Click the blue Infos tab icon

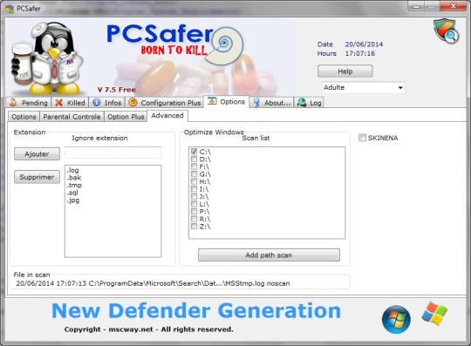(x=97, y=103)
